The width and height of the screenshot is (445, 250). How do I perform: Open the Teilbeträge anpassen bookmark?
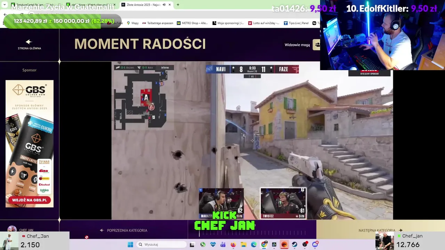click(157, 23)
